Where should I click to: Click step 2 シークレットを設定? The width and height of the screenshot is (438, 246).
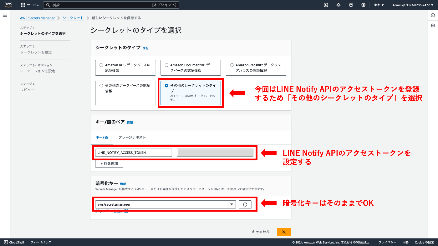coord(36,52)
